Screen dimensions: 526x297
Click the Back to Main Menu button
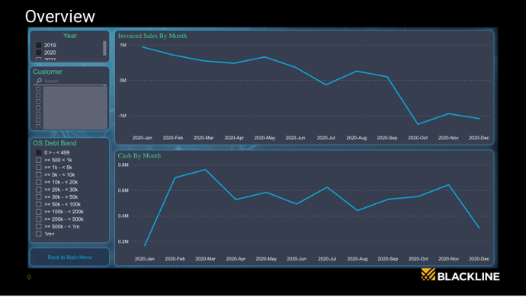70,257
